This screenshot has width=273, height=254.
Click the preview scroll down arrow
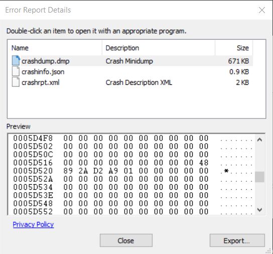click(259, 210)
